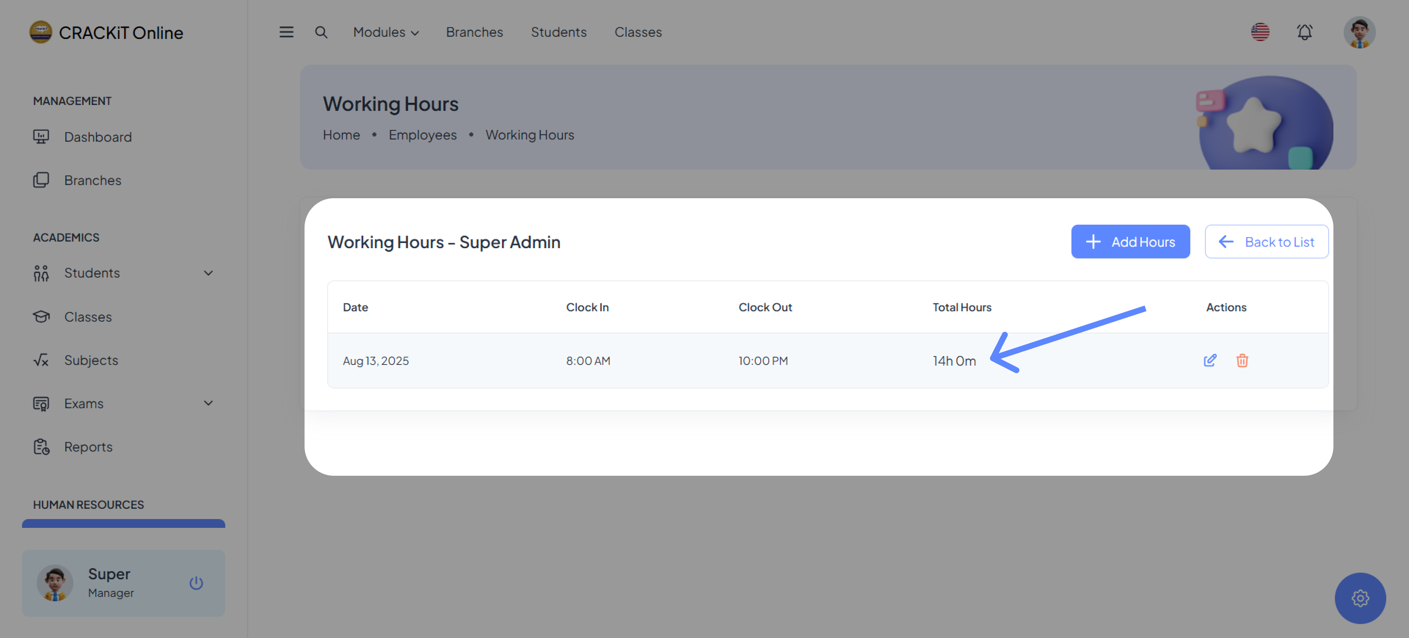Click the Home breadcrumb link
1409x638 pixels.
pyautogui.click(x=341, y=135)
